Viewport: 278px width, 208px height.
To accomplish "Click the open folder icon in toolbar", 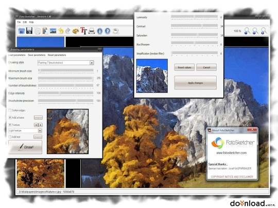I will tap(22, 31).
